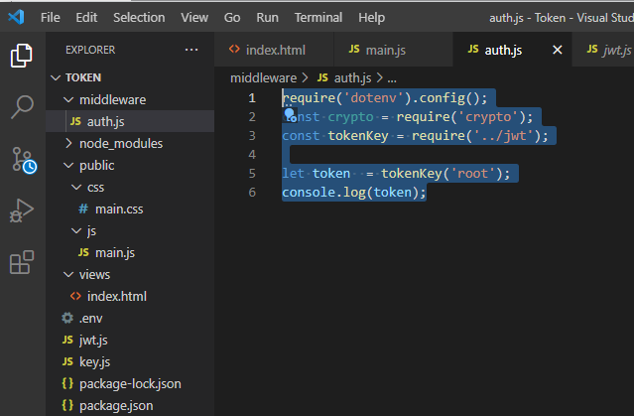Image resolution: width=634 pixels, height=416 pixels.
Task: Open the Selection menu
Action: (139, 18)
